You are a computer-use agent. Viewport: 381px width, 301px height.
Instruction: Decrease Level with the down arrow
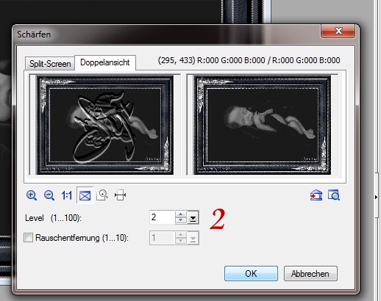pyautogui.click(x=181, y=220)
